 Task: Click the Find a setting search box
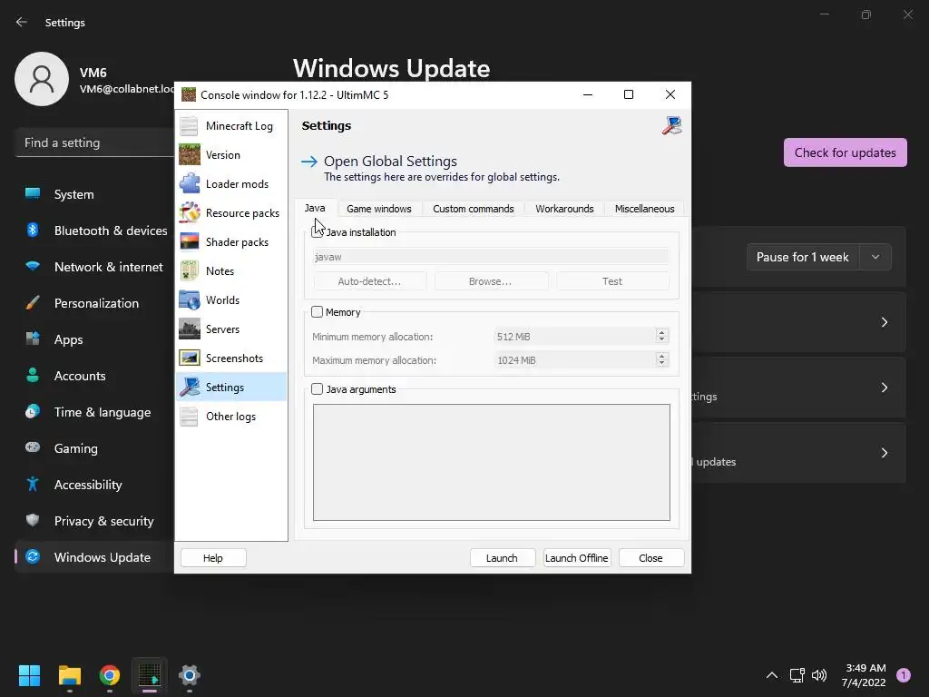[94, 142]
